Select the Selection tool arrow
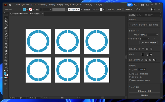 (6, 18)
